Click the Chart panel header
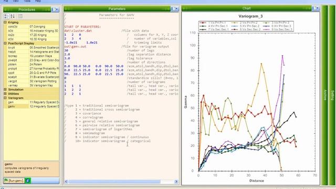The image size is (336, 189). tap(246, 8)
